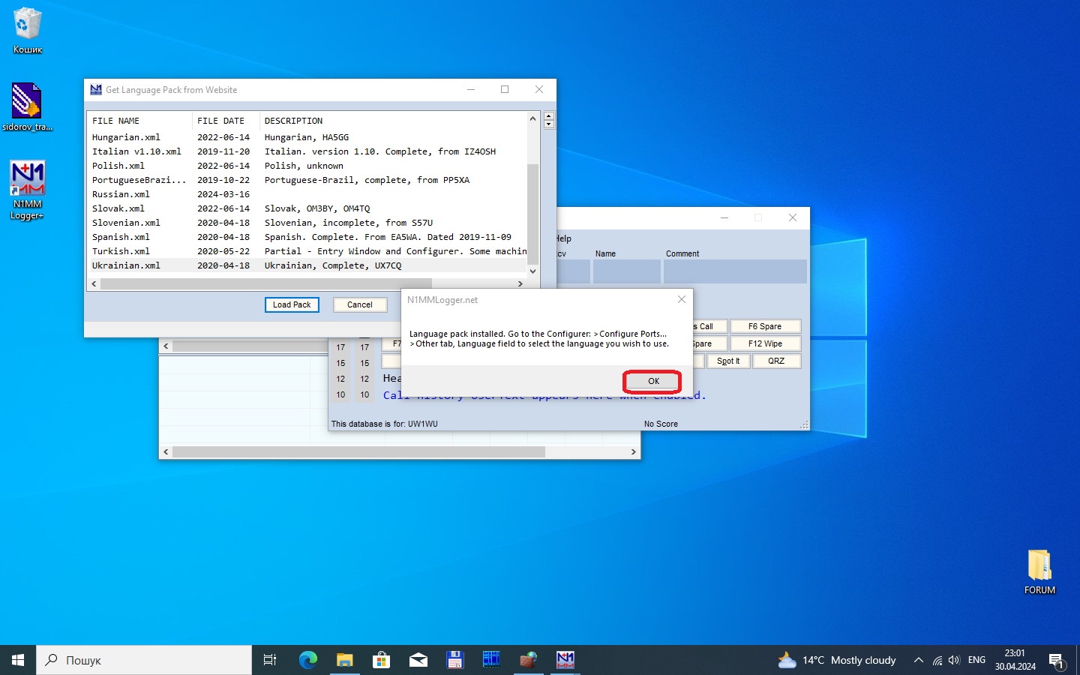Click the F12 Wipe button

point(765,343)
